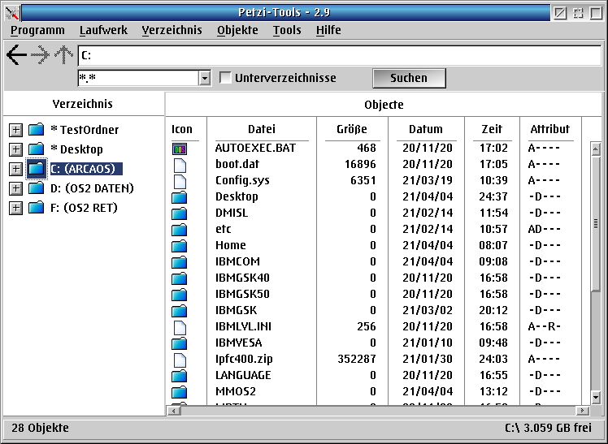Expand the D: (OS2 DATEN) tree node

click(x=15, y=188)
